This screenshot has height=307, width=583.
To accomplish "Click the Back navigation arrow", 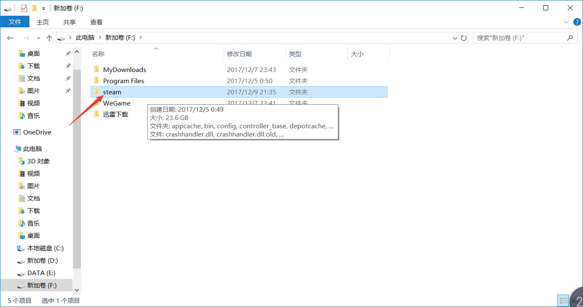I will point(10,38).
